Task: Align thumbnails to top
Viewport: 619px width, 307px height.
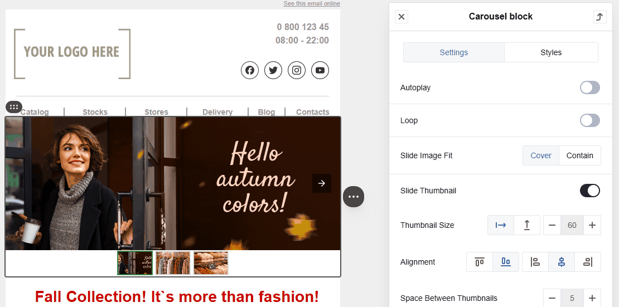Action: click(x=480, y=262)
